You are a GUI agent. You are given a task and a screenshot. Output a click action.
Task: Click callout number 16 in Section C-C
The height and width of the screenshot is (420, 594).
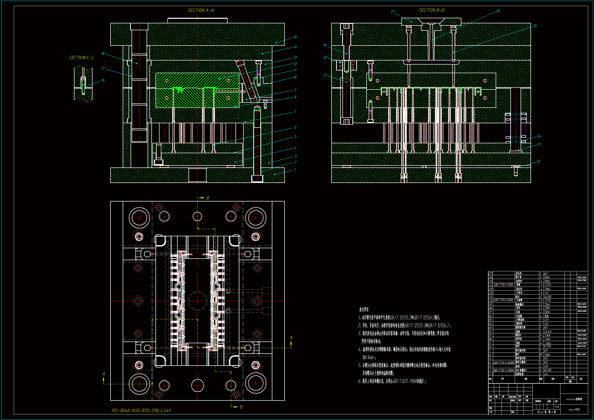pos(103,80)
